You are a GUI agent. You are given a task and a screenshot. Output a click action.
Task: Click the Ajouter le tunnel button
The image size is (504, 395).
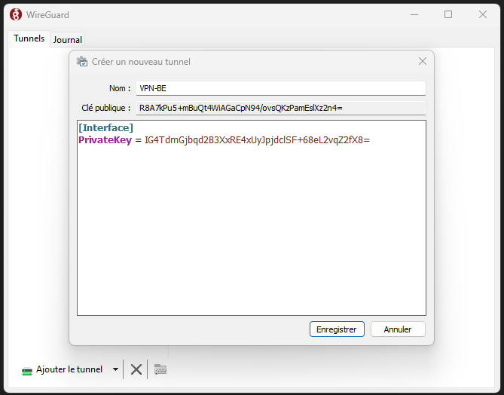pos(63,369)
